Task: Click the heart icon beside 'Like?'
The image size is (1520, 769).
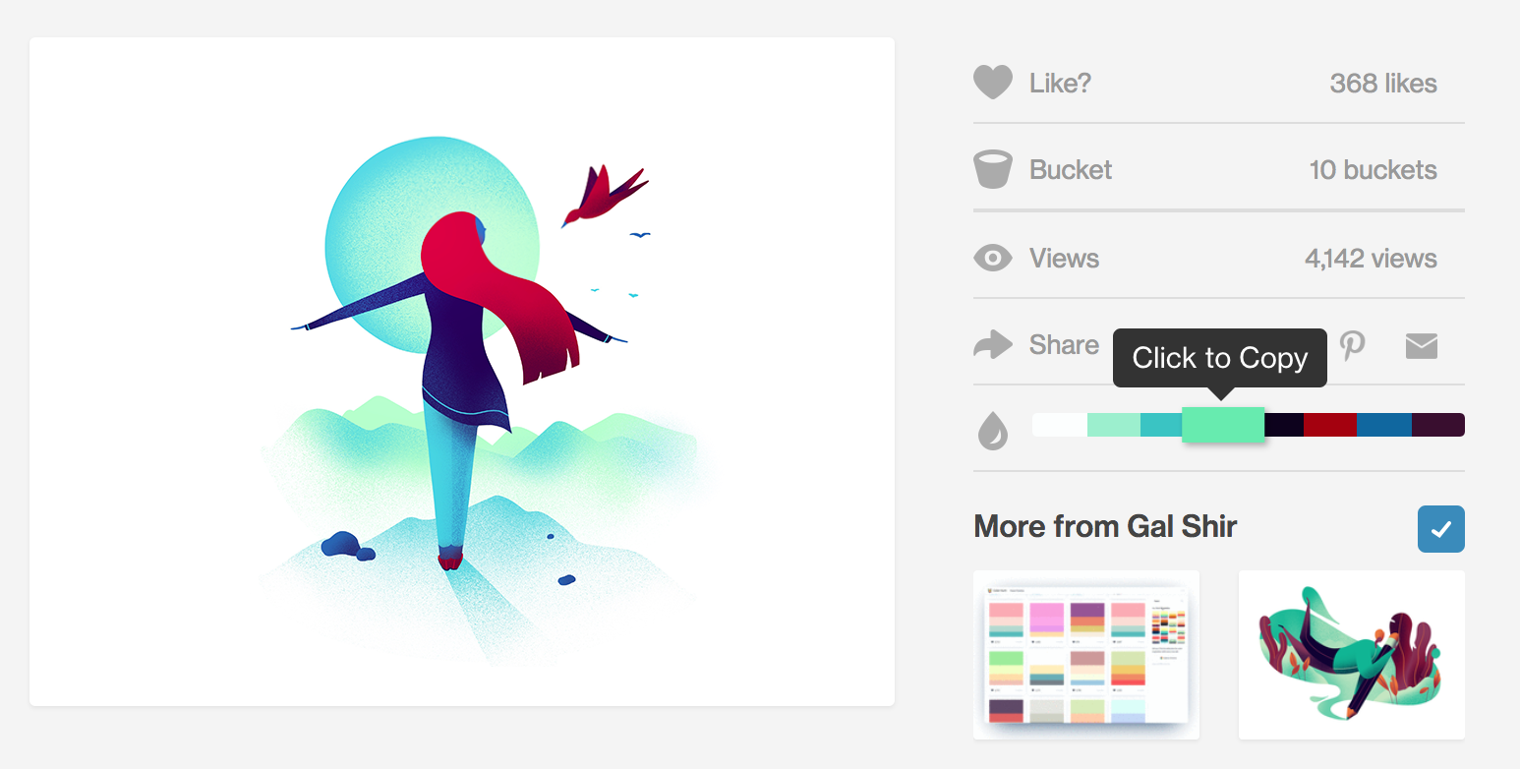Action: (992, 83)
